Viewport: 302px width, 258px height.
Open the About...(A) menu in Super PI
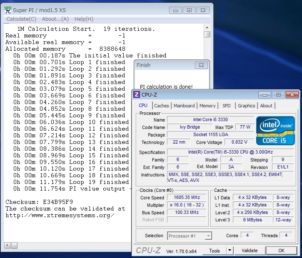coord(55,19)
